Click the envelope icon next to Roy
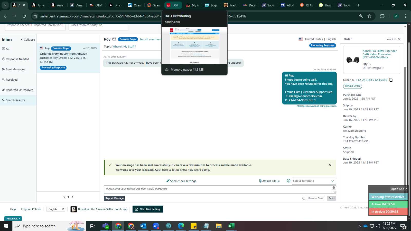This screenshot has height=231, width=411. point(114,39)
